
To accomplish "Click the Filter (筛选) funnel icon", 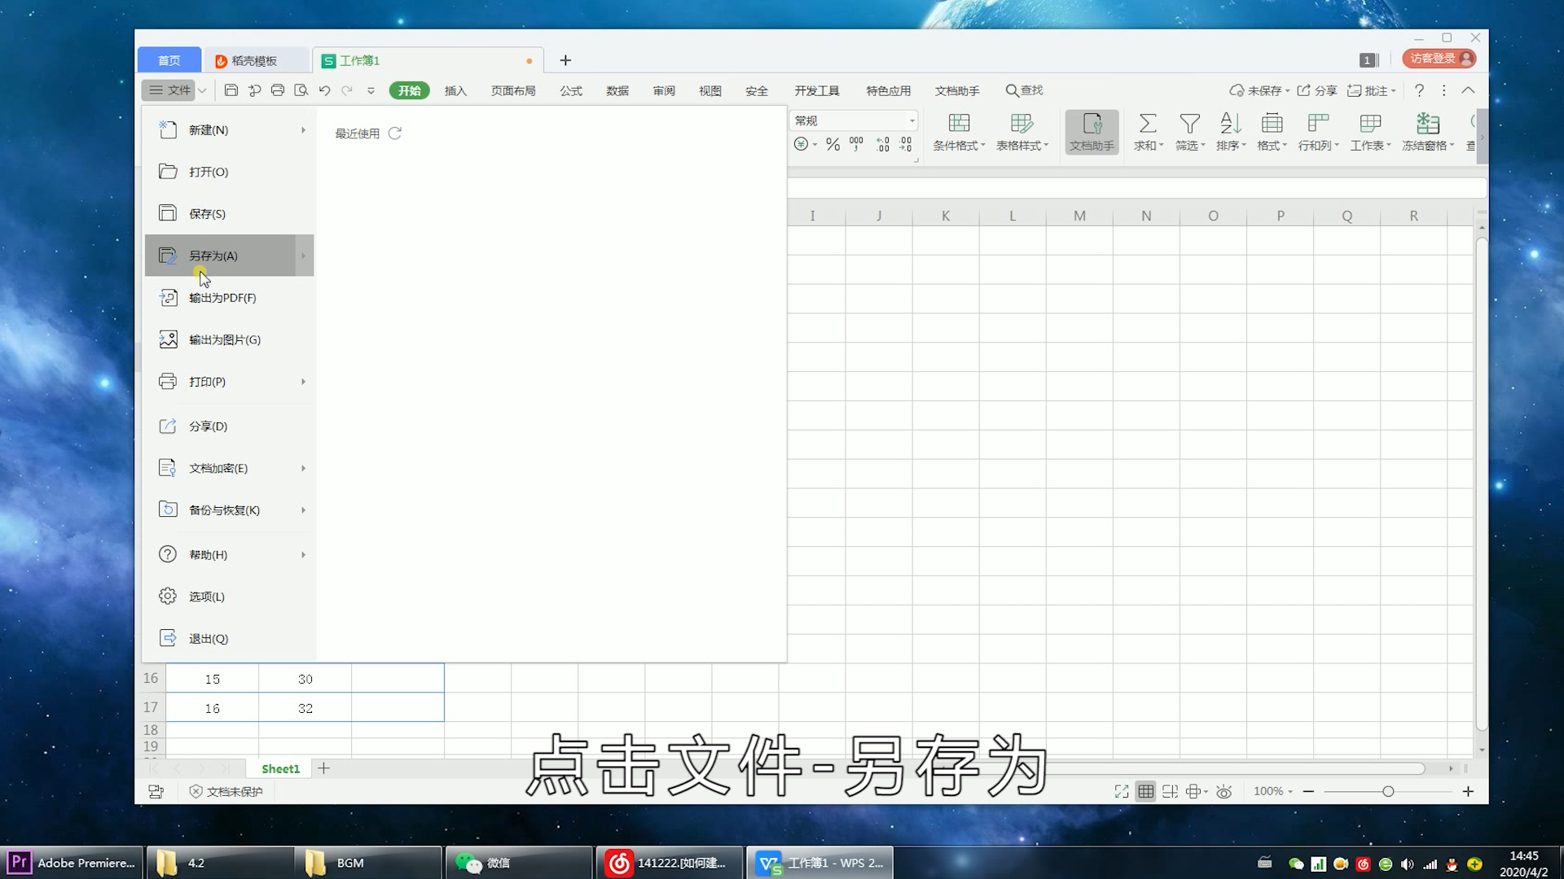I will 1190,124.
